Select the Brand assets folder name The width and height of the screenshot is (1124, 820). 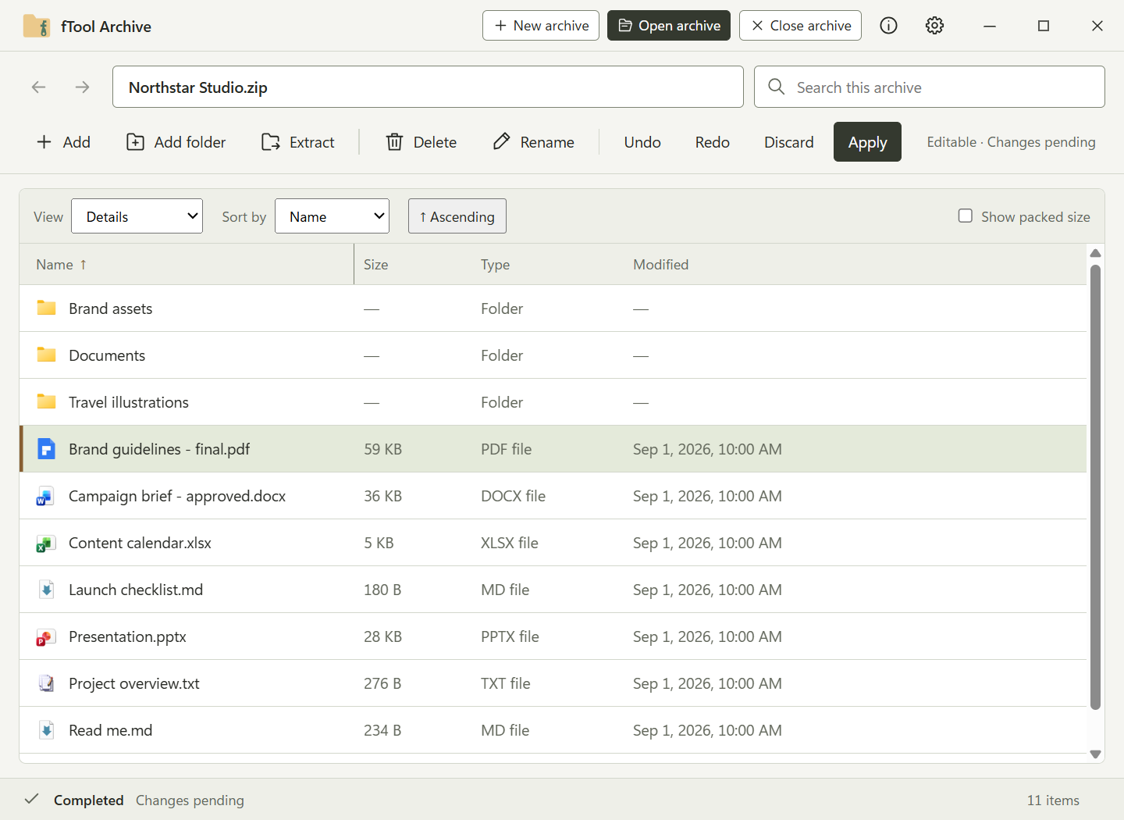(x=110, y=308)
